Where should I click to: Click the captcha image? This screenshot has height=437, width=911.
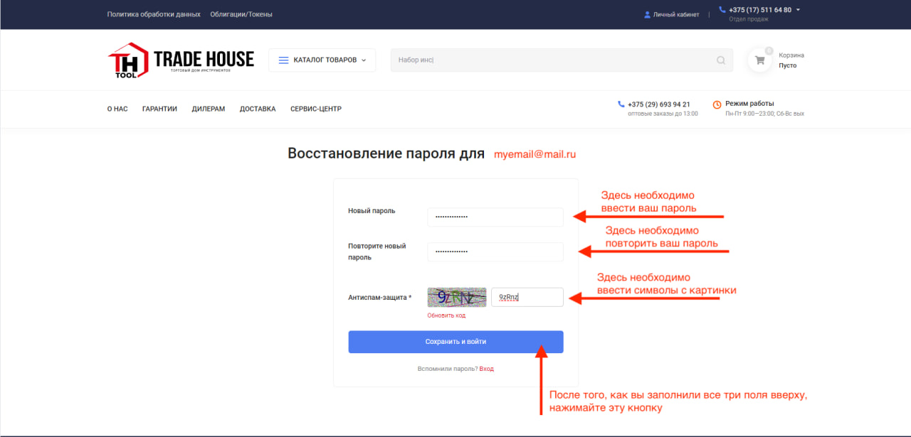457,297
